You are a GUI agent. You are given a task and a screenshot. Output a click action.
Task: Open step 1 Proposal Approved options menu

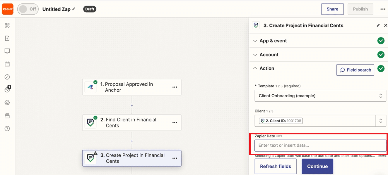(175, 87)
